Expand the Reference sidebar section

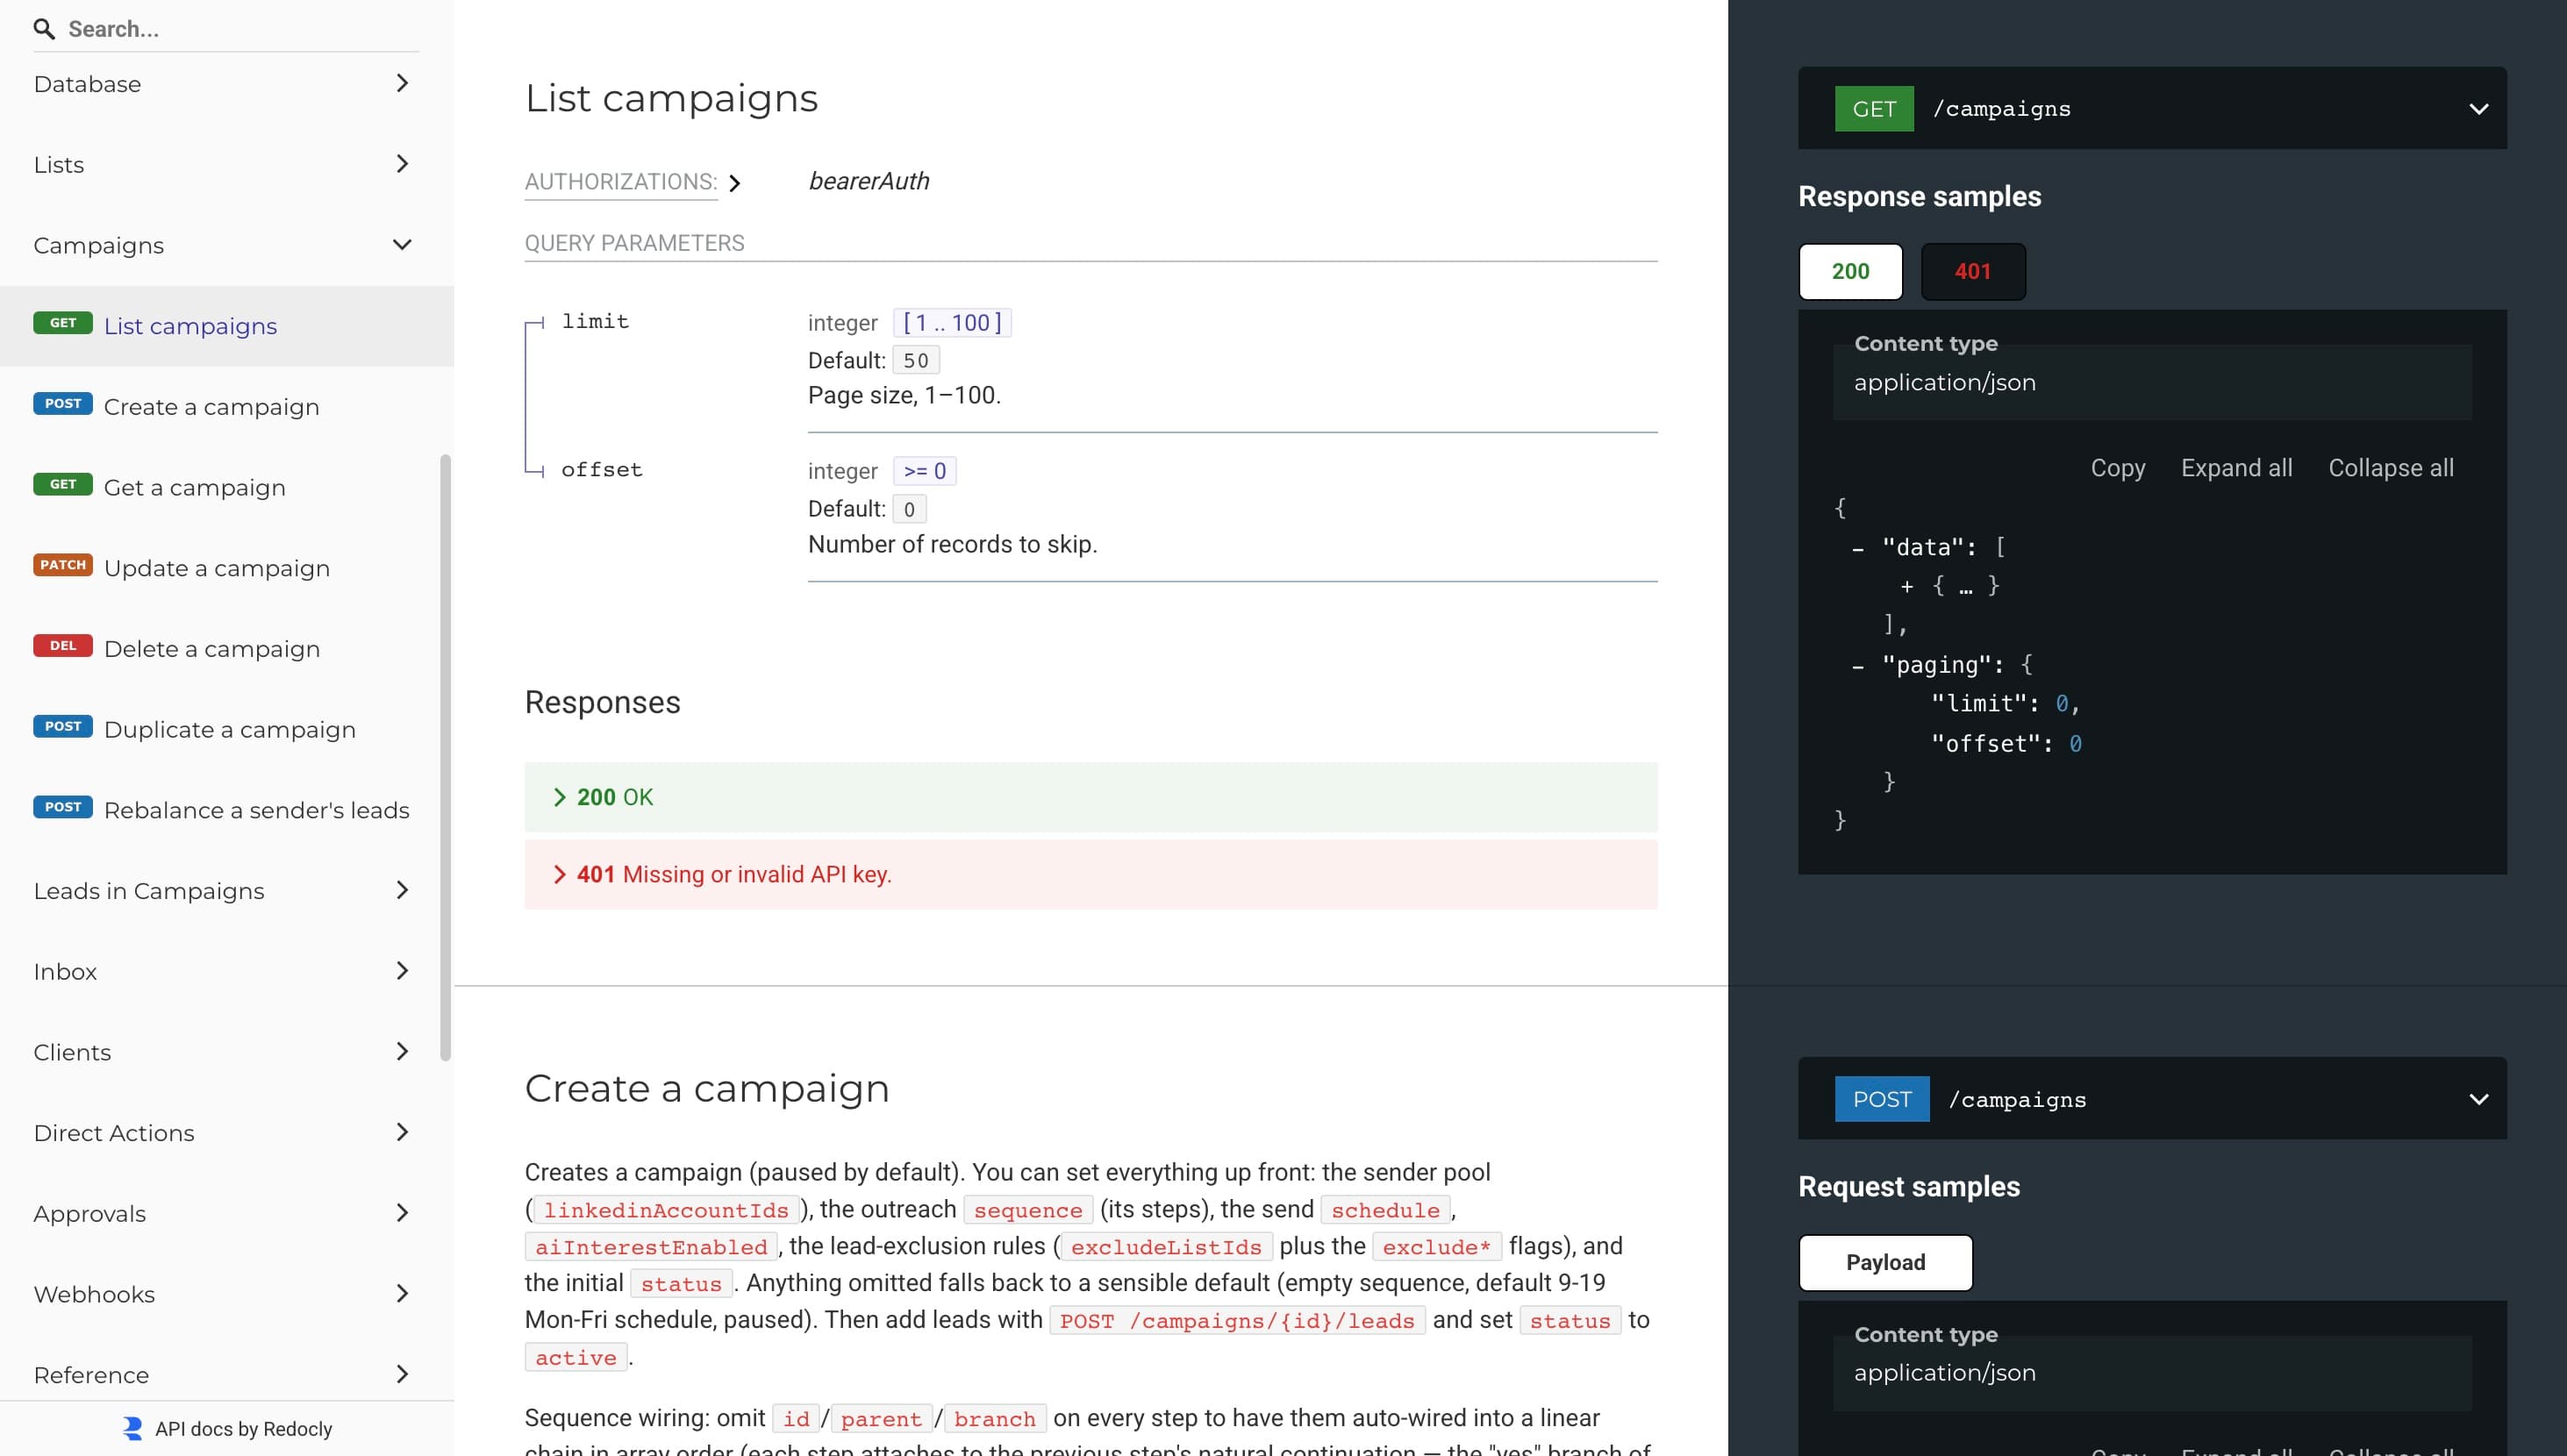[x=226, y=1375]
